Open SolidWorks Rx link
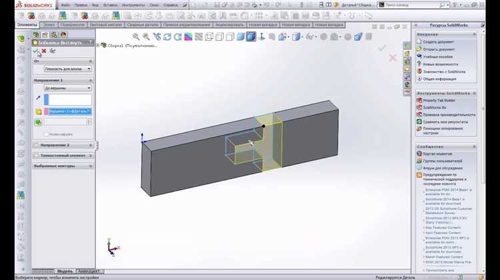The height and width of the screenshot is (280, 500). point(435,108)
